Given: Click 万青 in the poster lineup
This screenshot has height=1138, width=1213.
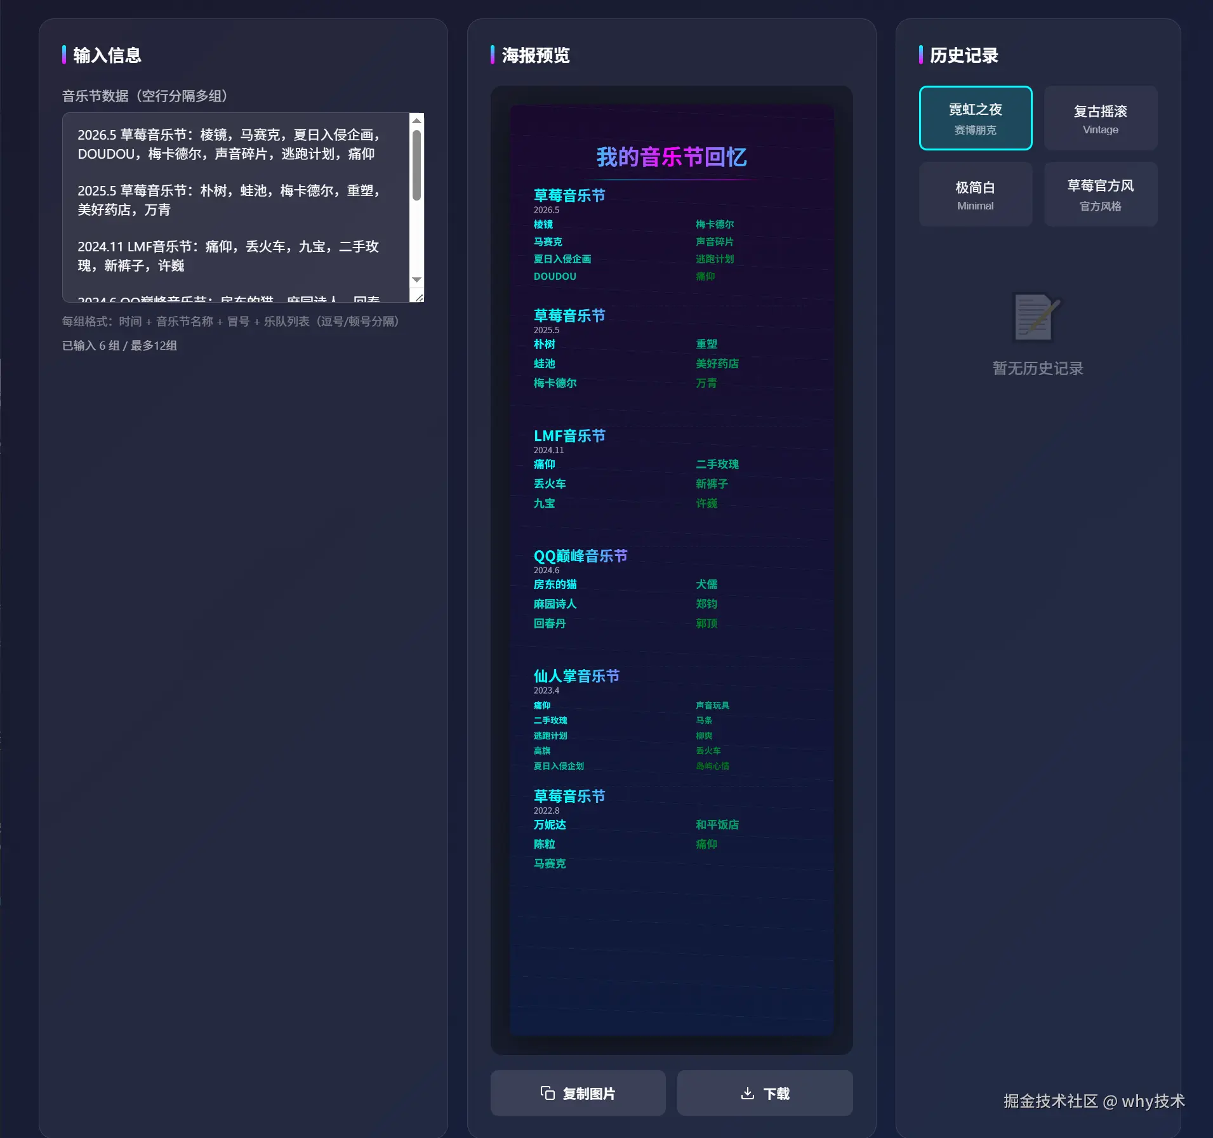Looking at the screenshot, I should [706, 383].
